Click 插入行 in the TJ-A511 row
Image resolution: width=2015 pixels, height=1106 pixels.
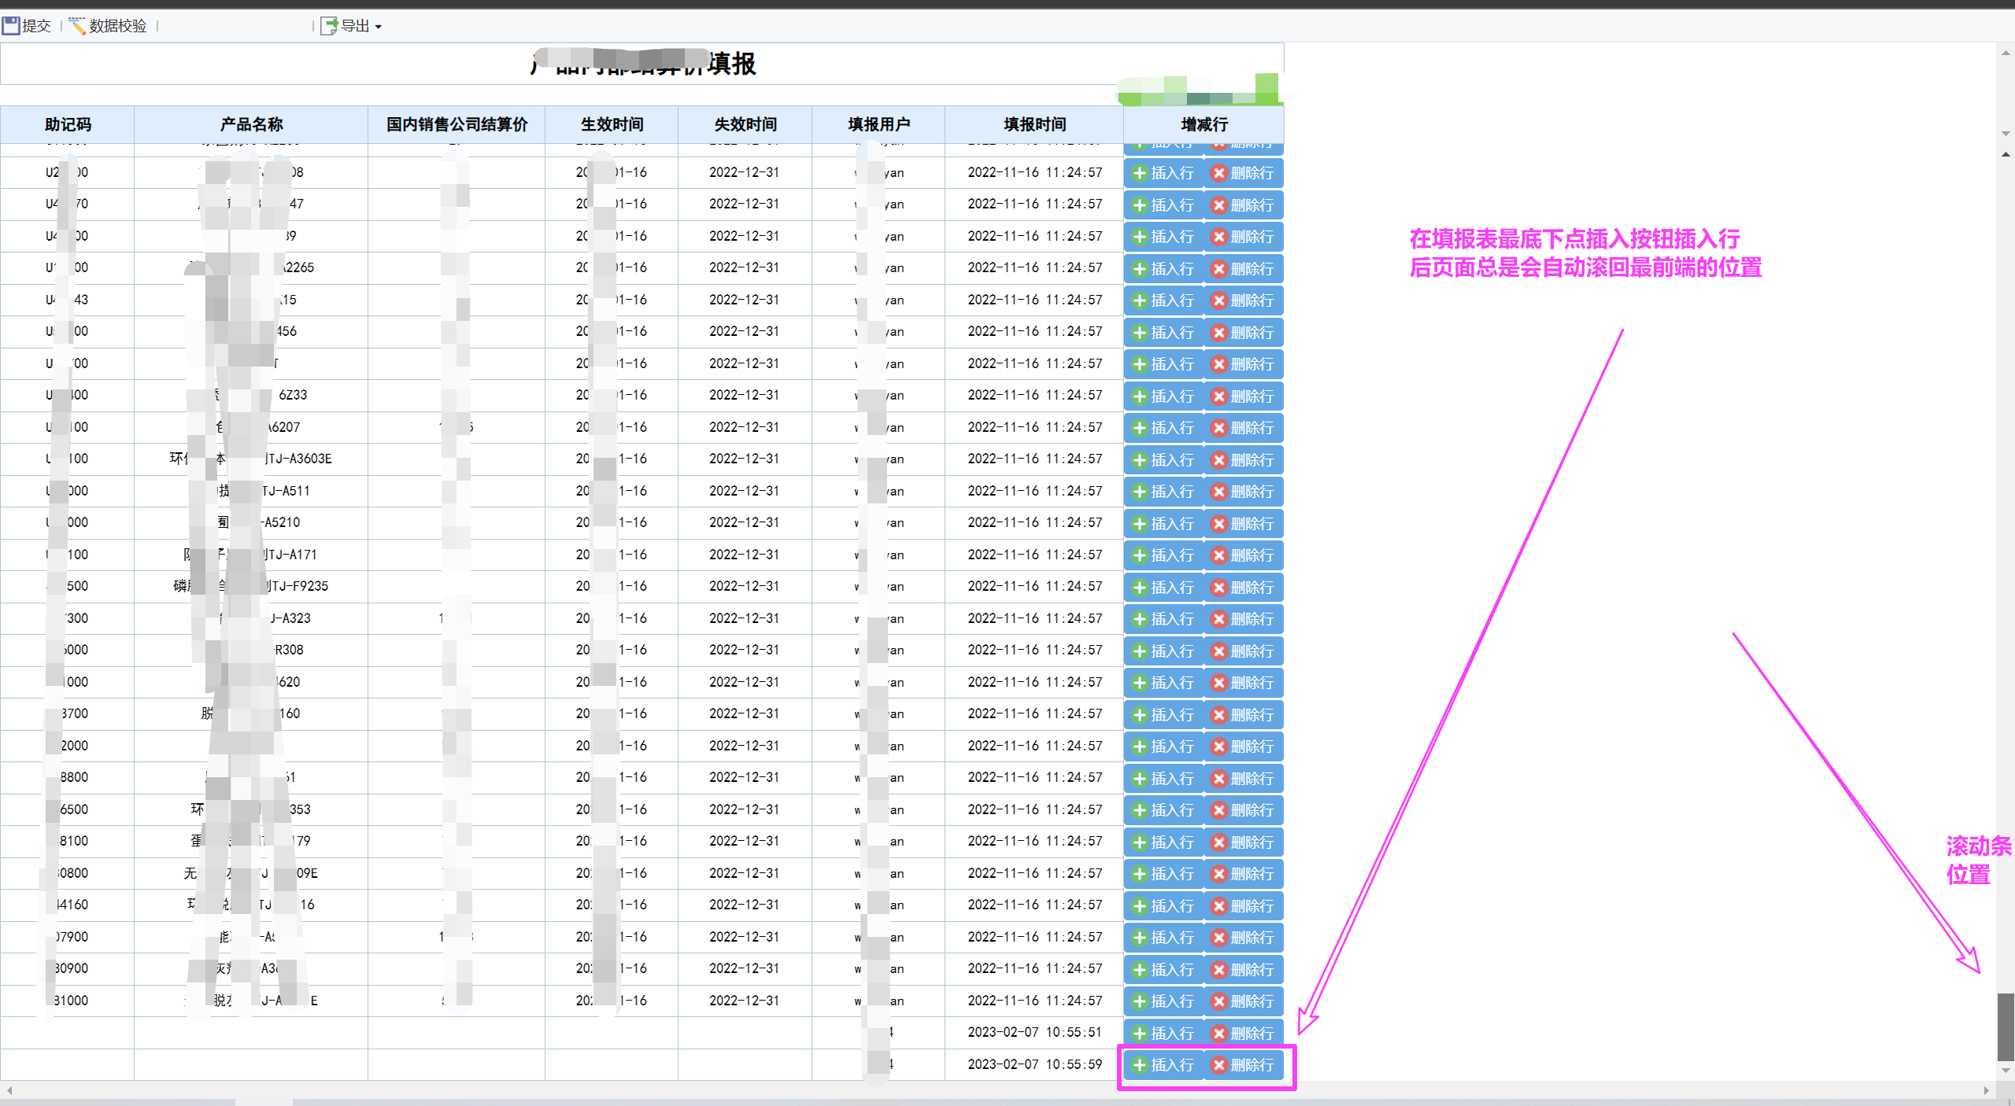tap(1163, 492)
